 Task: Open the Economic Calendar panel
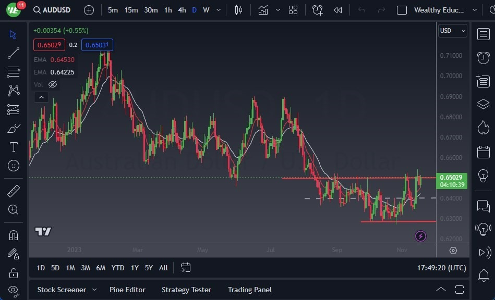[x=482, y=150]
